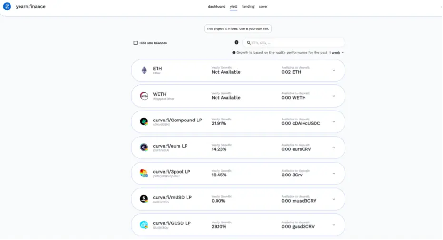Click the 14.23% yearly growth value
This screenshot has height=240, width=443.
coord(219,149)
